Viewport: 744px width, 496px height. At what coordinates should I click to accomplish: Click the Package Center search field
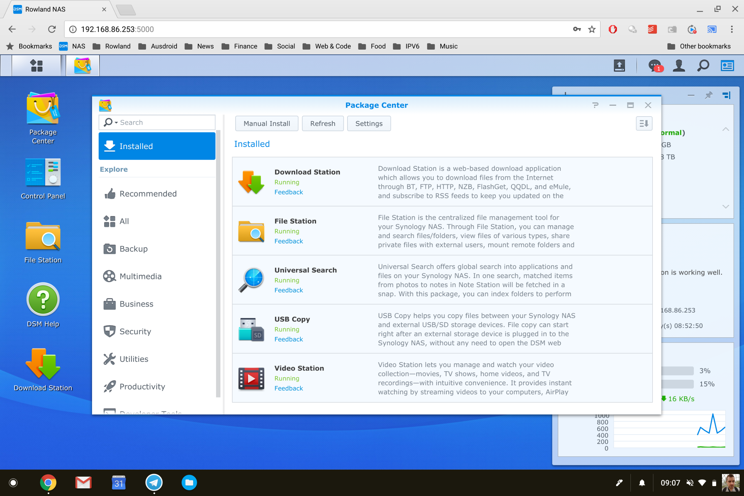tap(157, 122)
